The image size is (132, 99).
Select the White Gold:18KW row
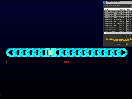(x=118, y=25)
